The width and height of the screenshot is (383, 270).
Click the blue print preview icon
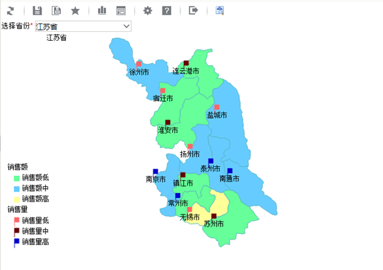click(x=220, y=10)
